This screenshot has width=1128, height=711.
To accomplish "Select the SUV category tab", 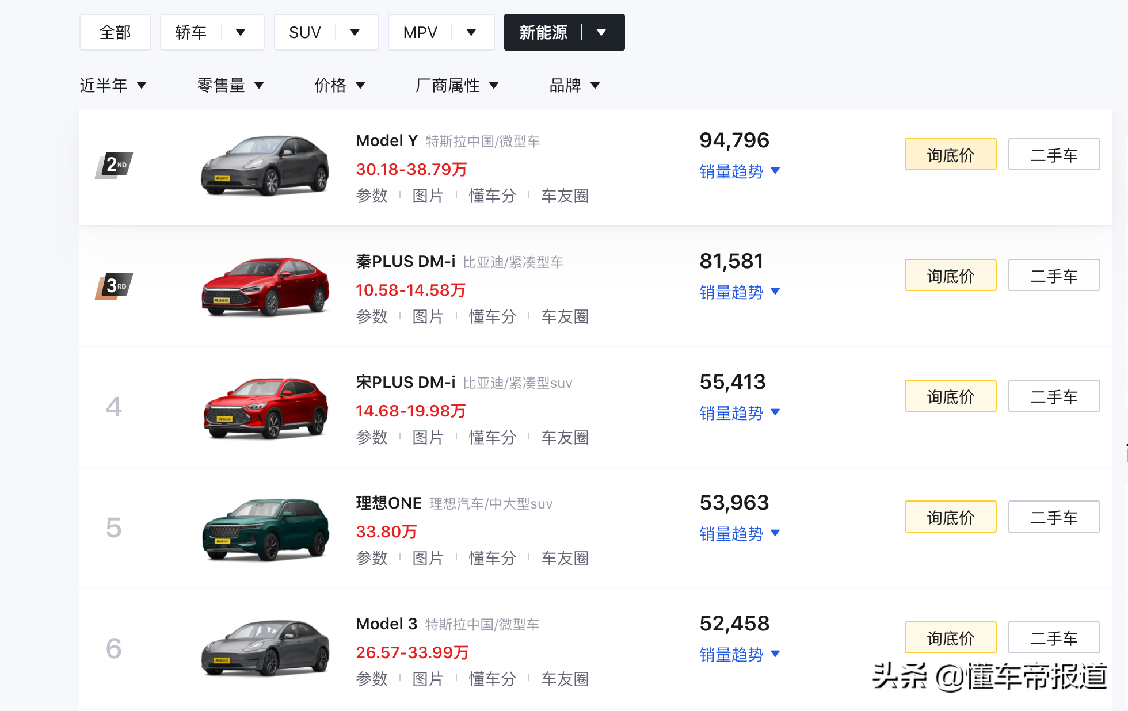I will (305, 32).
